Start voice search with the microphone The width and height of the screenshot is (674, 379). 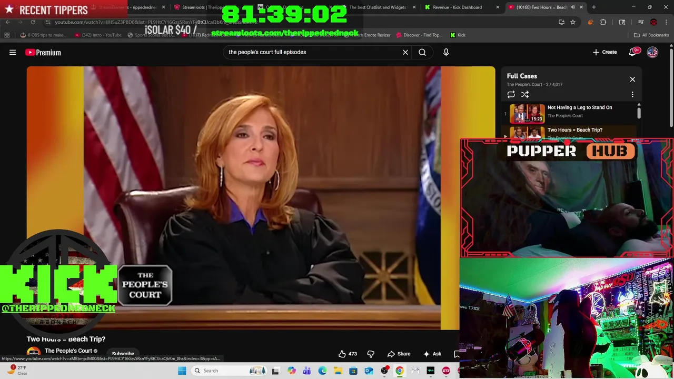tap(446, 52)
